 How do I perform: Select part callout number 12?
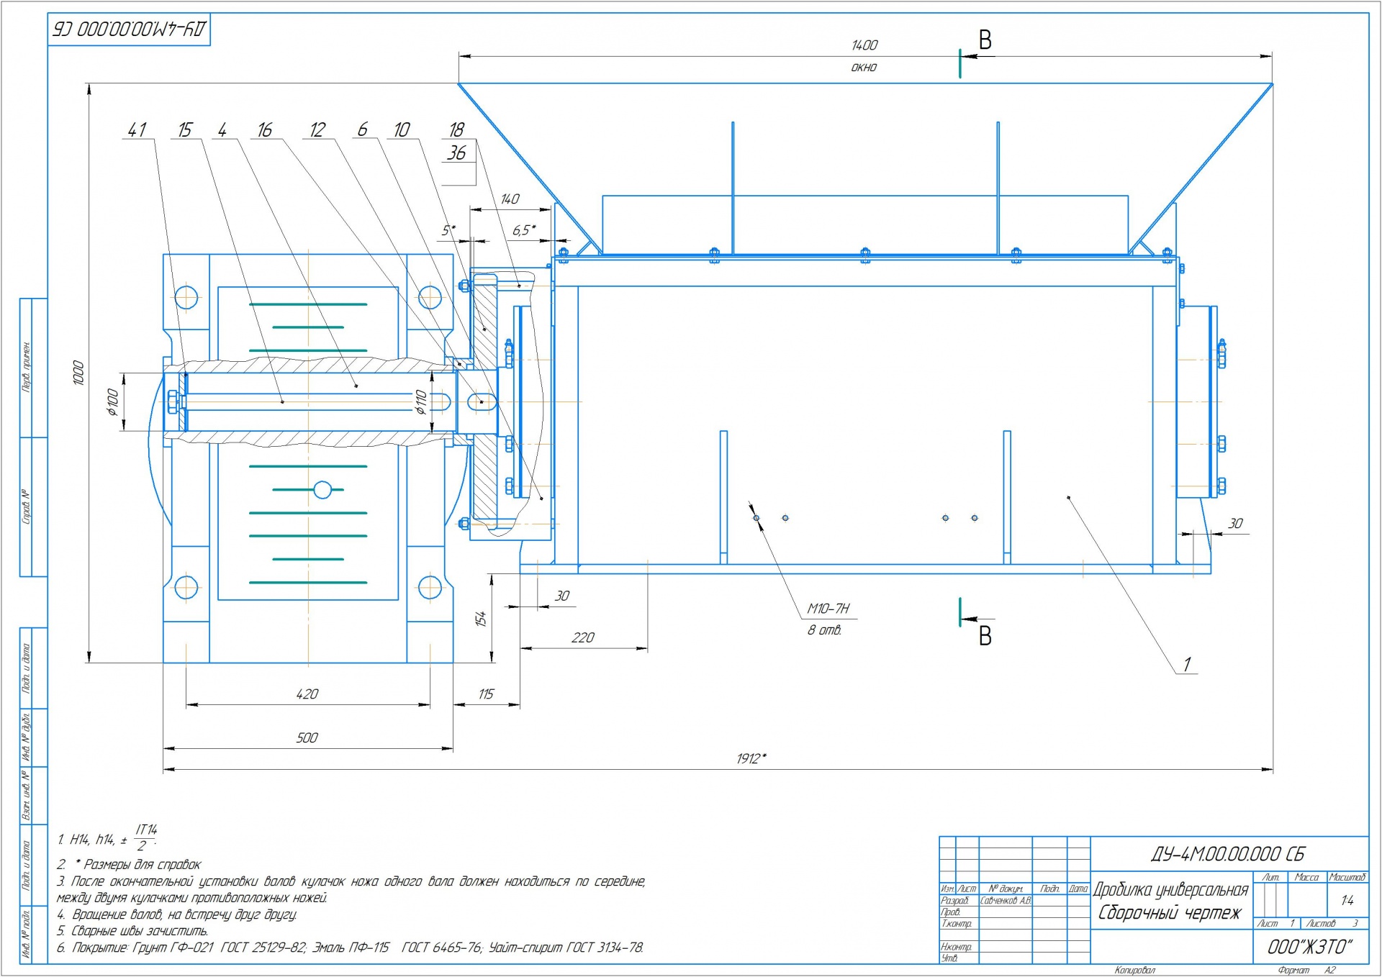pyautogui.click(x=317, y=129)
